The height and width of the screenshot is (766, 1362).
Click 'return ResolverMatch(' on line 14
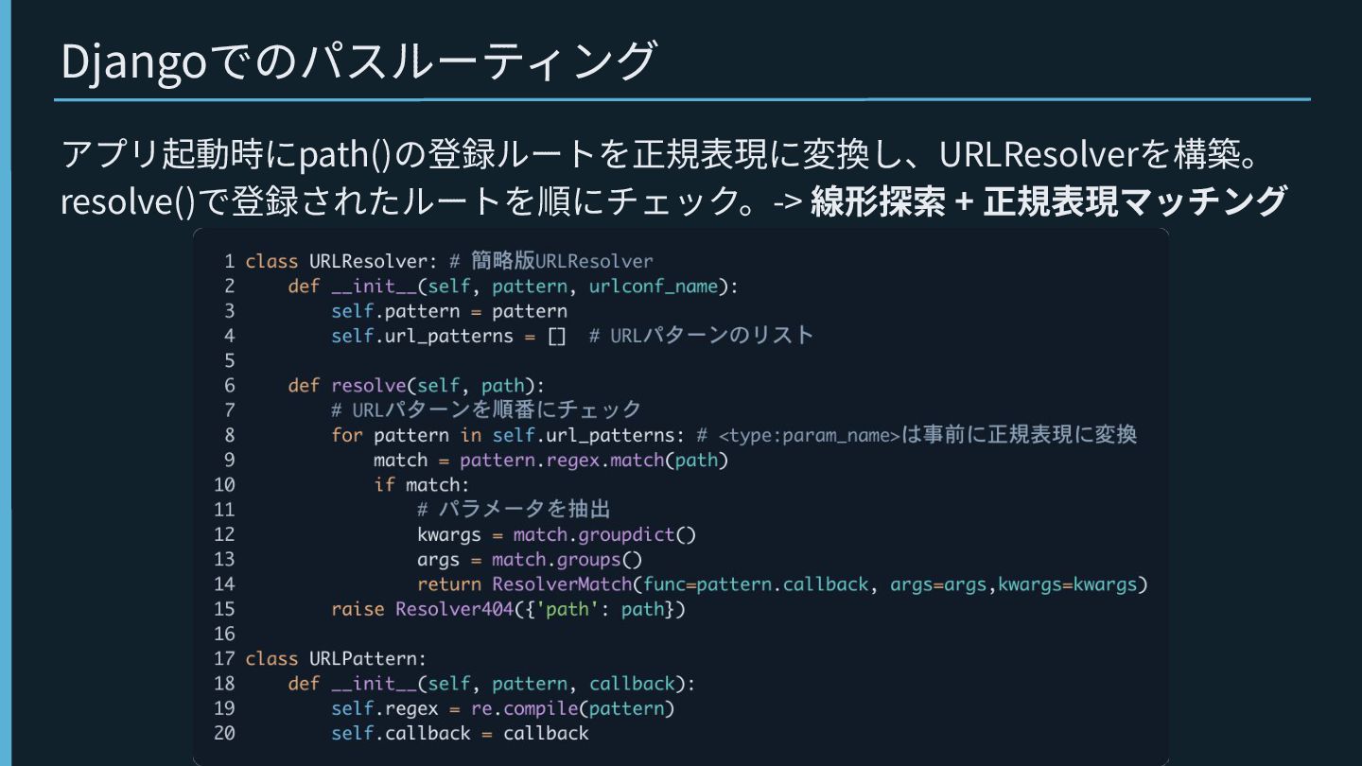coord(530,583)
